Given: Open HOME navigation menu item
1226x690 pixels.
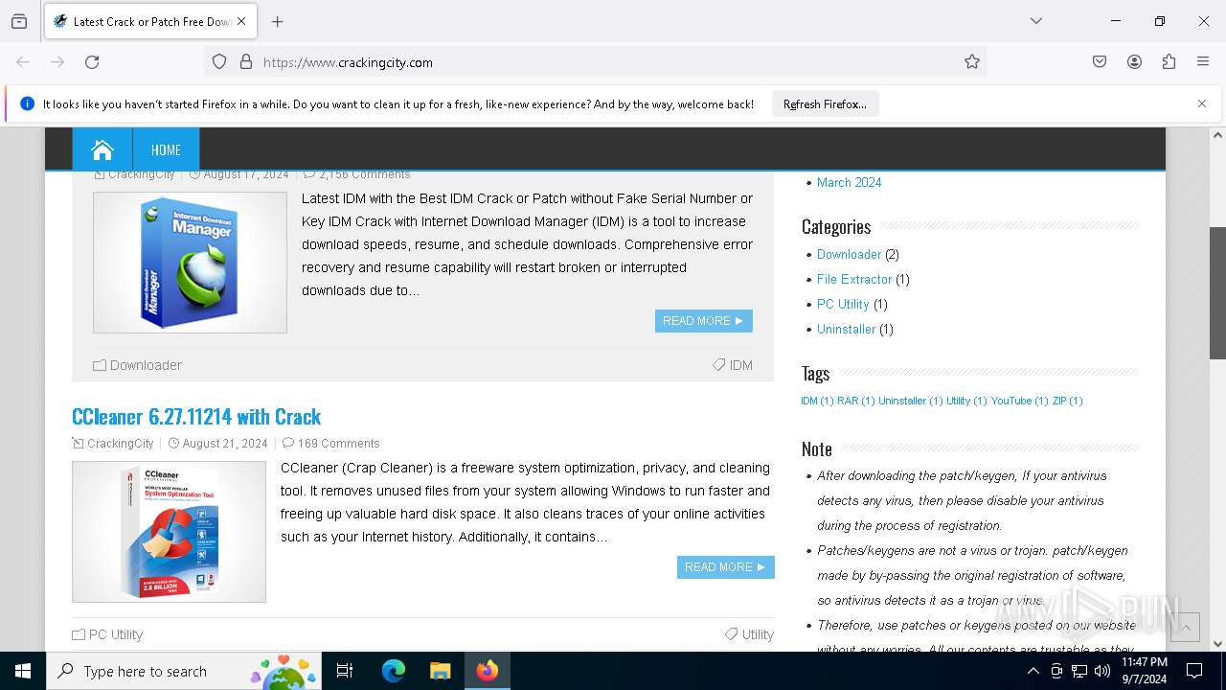Looking at the screenshot, I should (x=166, y=149).
